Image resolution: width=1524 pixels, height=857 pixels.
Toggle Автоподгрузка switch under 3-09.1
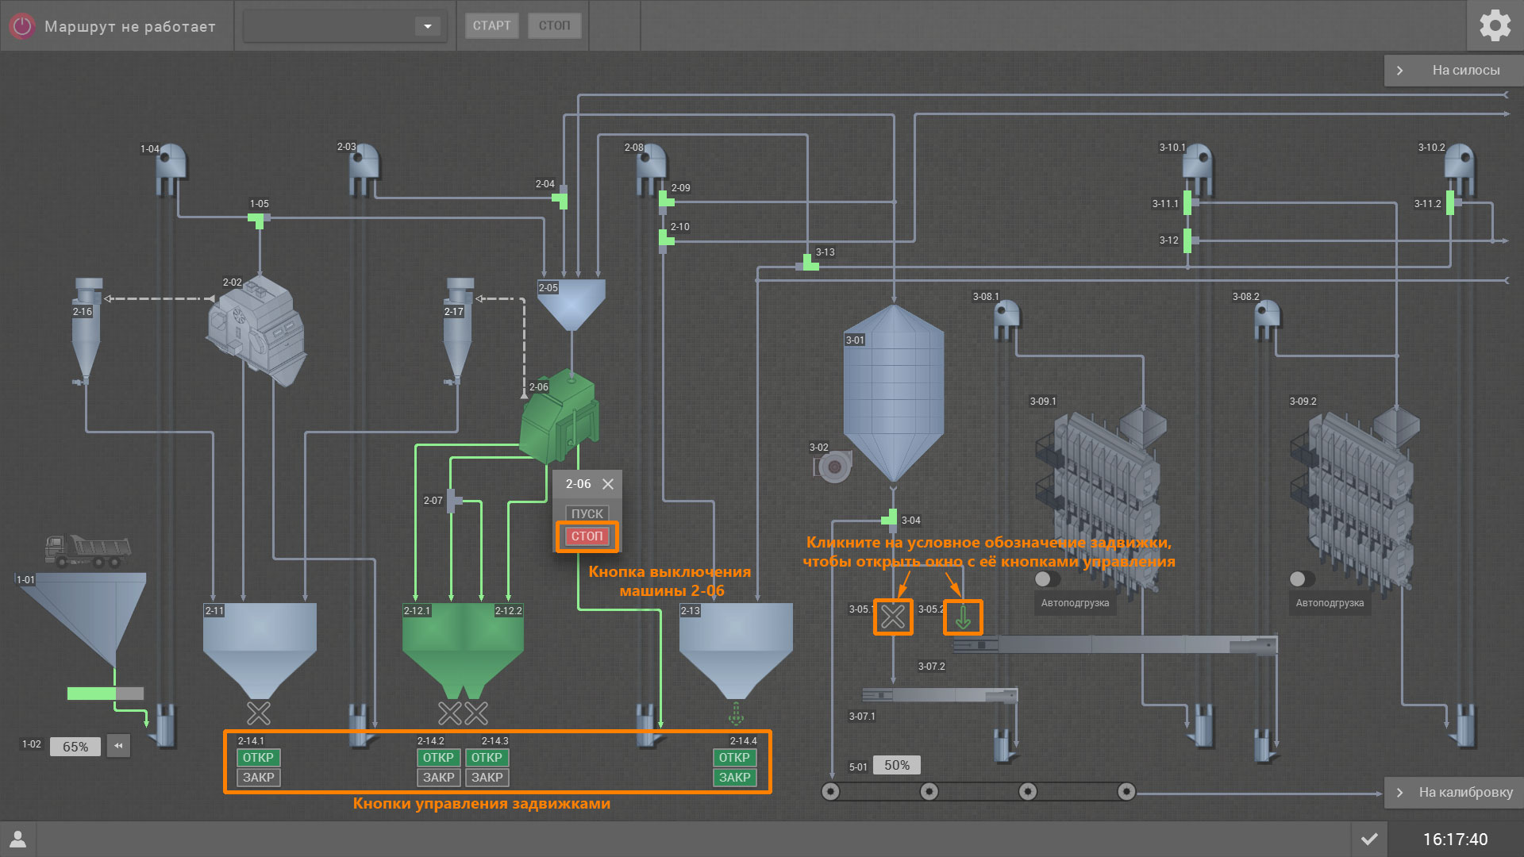tap(1048, 579)
